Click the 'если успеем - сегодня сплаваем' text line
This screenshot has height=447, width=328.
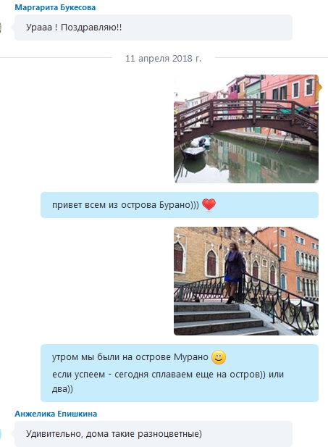(x=168, y=375)
